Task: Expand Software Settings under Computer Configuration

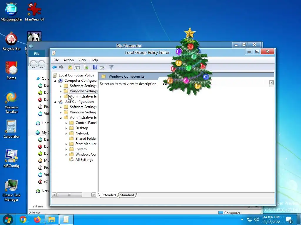Action: point(61,86)
